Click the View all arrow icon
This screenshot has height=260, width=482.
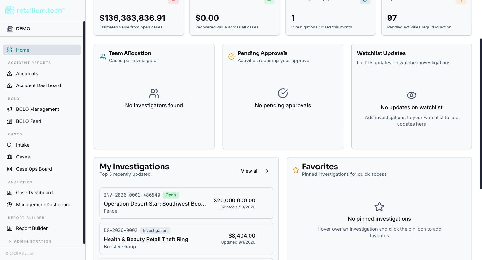pos(267,171)
